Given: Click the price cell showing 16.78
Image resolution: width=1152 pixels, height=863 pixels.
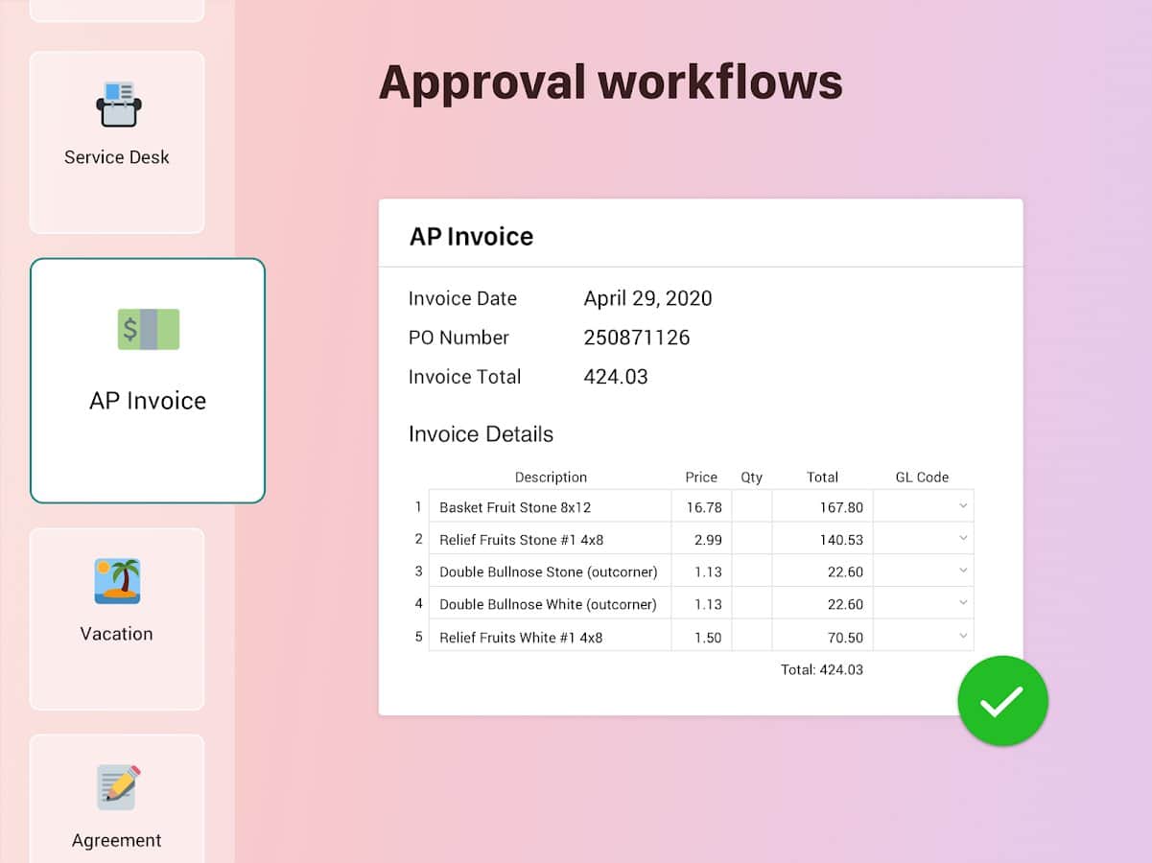Looking at the screenshot, I should click(x=702, y=507).
